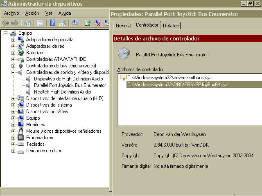
Task: Expand Unidades de disco node
Action: coord(14,151)
